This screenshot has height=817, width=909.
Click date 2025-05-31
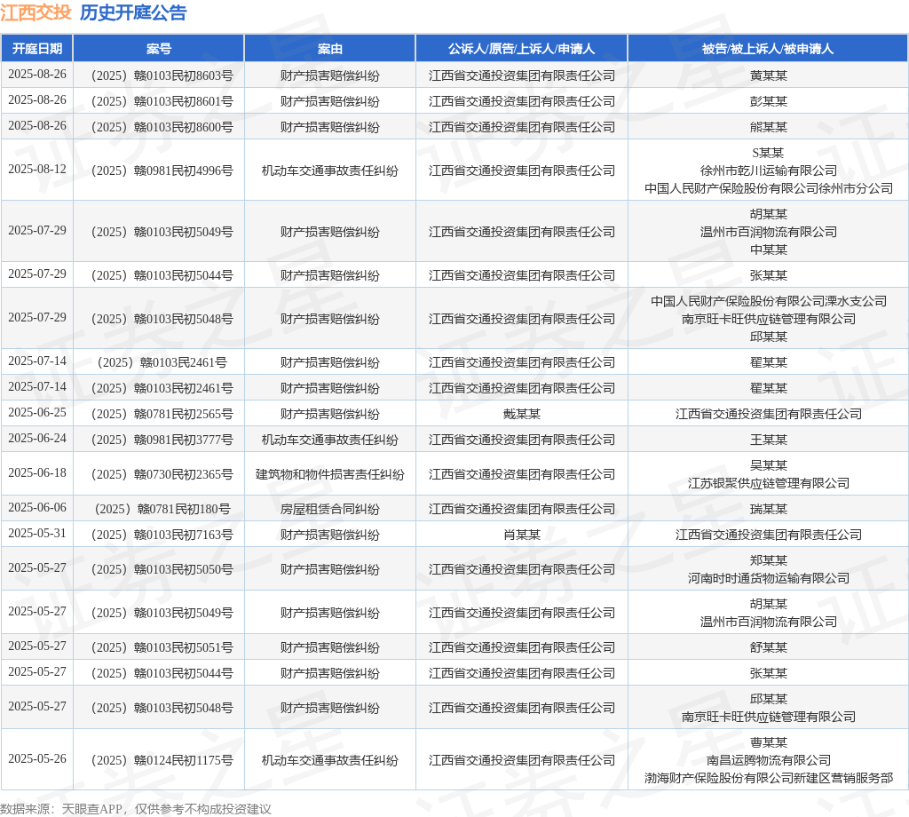coord(37,533)
